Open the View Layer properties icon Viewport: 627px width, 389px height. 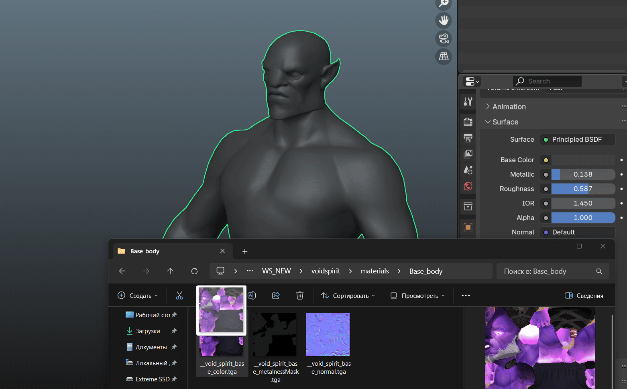click(x=468, y=154)
